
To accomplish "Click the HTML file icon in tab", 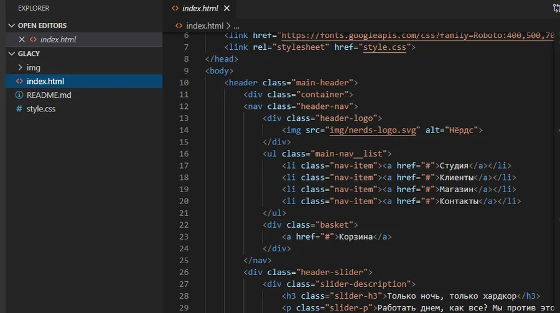I will pos(175,8).
